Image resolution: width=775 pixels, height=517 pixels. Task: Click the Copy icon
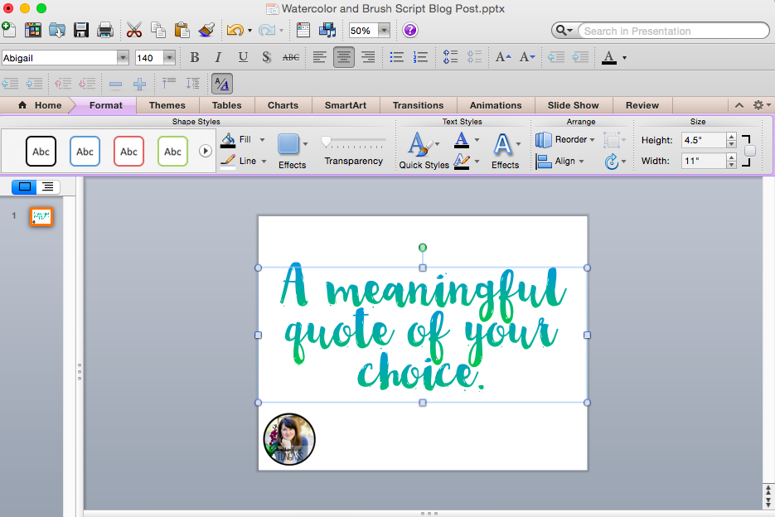pyautogui.click(x=158, y=30)
